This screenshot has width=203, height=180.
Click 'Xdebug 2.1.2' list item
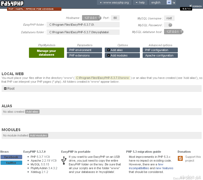click(39, 172)
